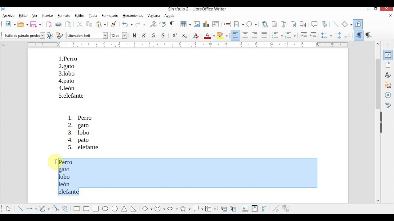Insert a text box

(x=215, y=25)
